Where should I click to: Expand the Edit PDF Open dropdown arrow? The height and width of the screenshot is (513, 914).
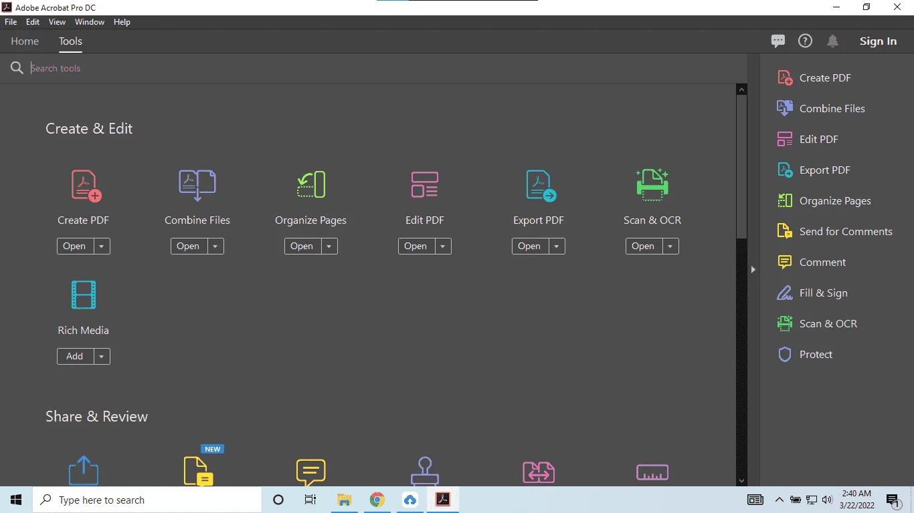pos(443,246)
